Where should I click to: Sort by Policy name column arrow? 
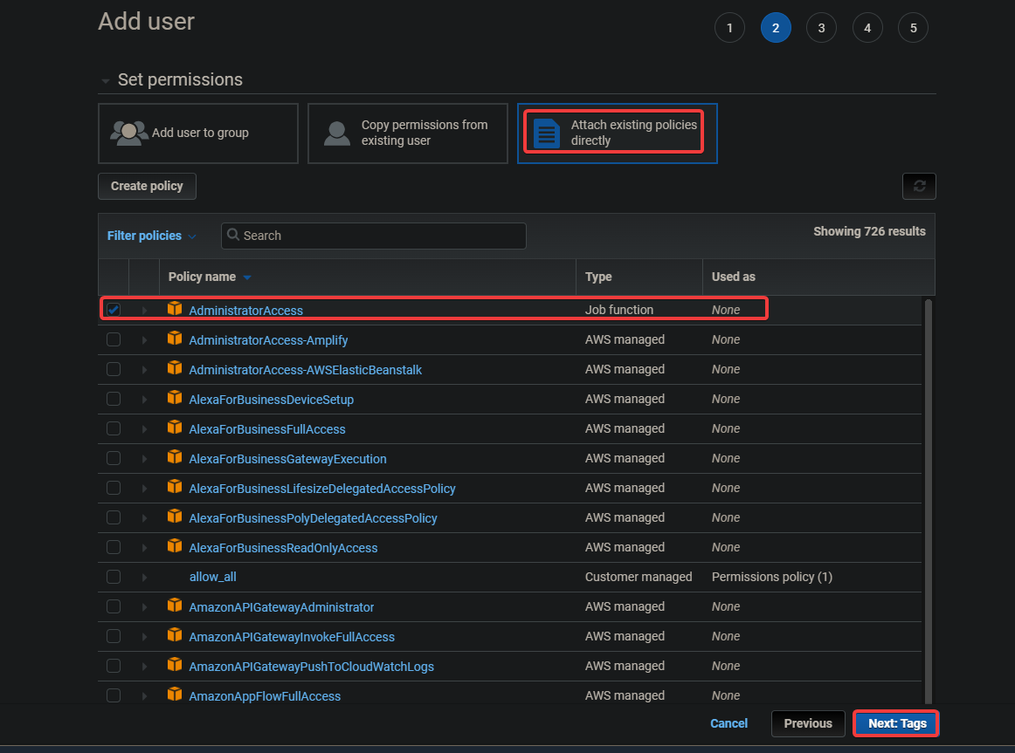click(x=246, y=277)
